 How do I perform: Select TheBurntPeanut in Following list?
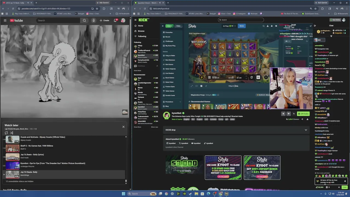coord(146,51)
